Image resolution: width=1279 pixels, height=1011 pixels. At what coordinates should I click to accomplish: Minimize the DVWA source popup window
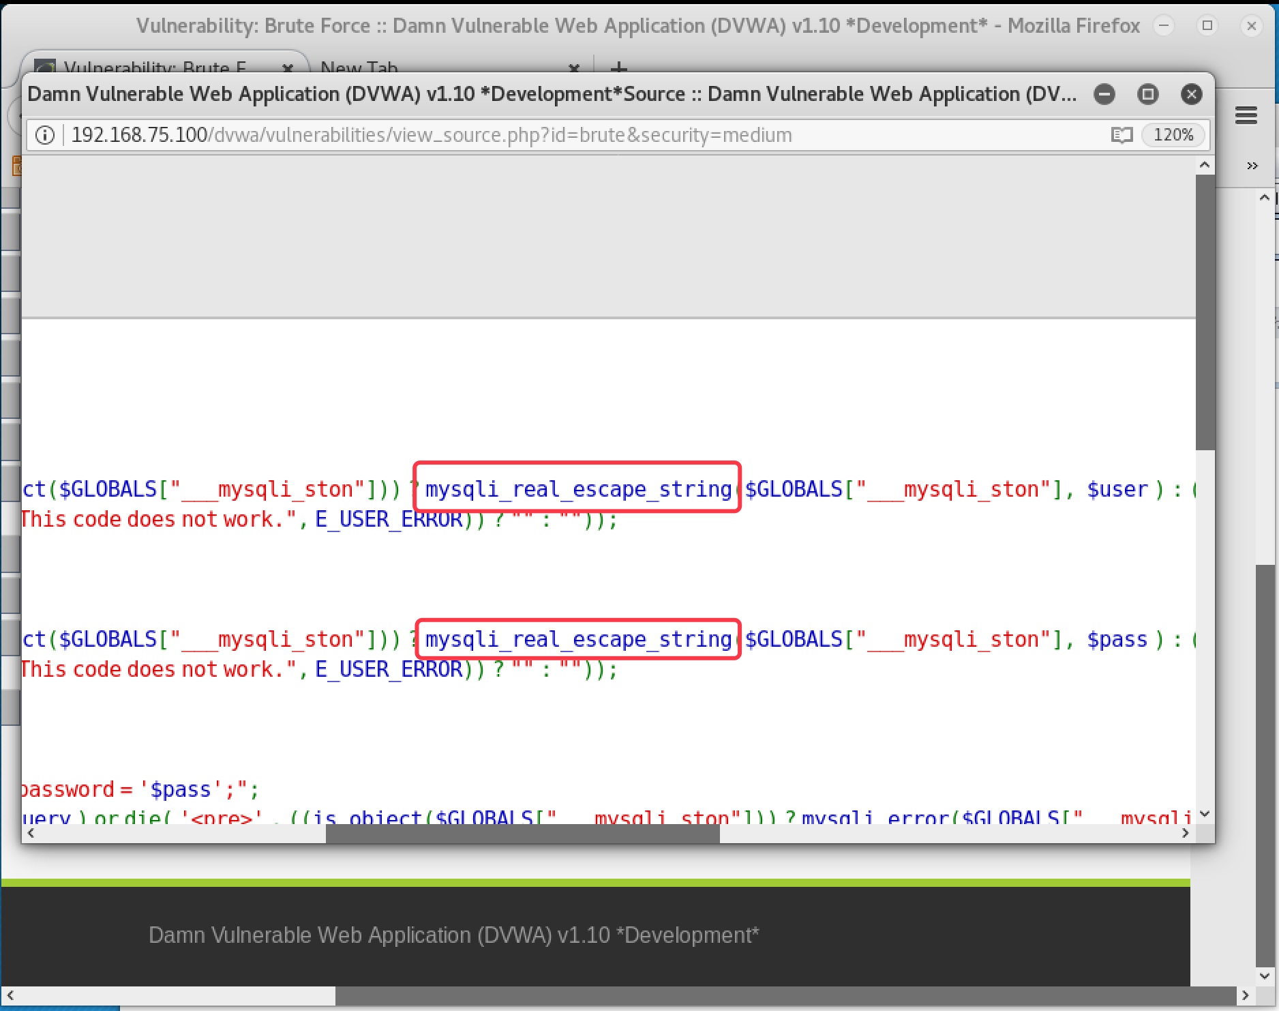point(1104,94)
